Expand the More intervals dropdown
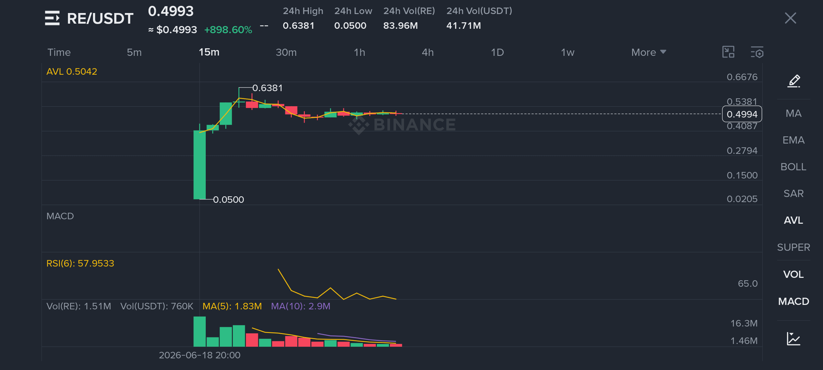The width and height of the screenshot is (823, 370). (x=648, y=52)
